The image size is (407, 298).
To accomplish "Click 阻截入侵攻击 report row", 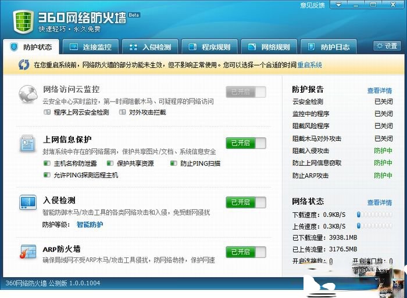I will [342, 151].
